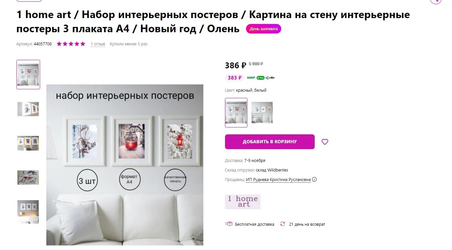
Task: Open the 1 home art brand logo
Action: (243, 202)
